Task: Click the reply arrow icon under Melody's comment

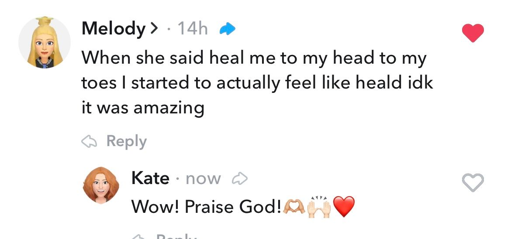Action: click(89, 142)
